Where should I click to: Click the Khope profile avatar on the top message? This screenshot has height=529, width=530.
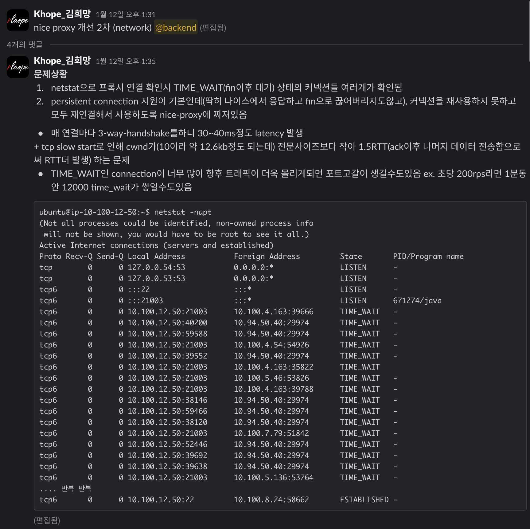pos(18,21)
